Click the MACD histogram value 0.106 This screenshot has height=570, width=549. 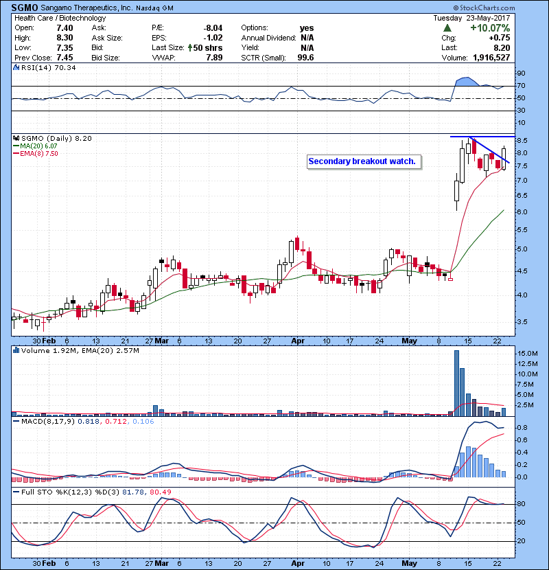pos(143,422)
